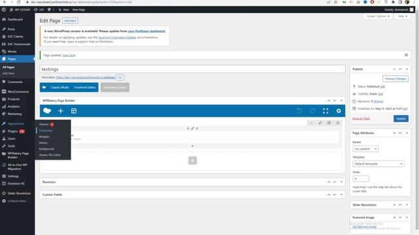Select Background in the Appearance flyout
The height and width of the screenshot is (235, 419).
coord(46,149)
